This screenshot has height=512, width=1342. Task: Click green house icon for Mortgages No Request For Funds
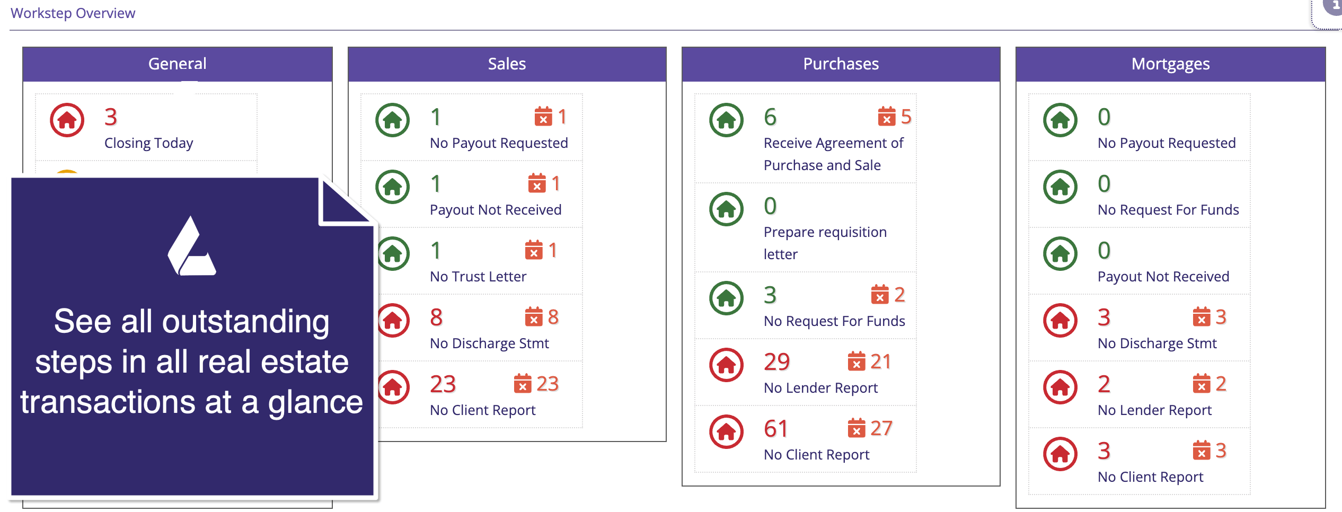coord(1060,187)
